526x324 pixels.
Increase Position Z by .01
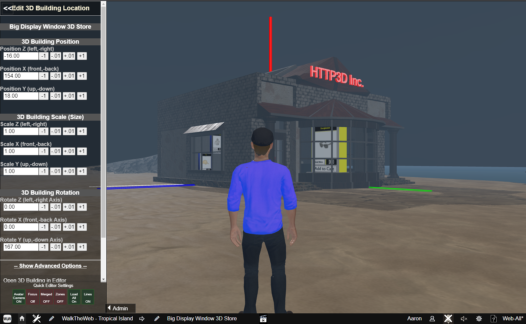(x=69, y=56)
